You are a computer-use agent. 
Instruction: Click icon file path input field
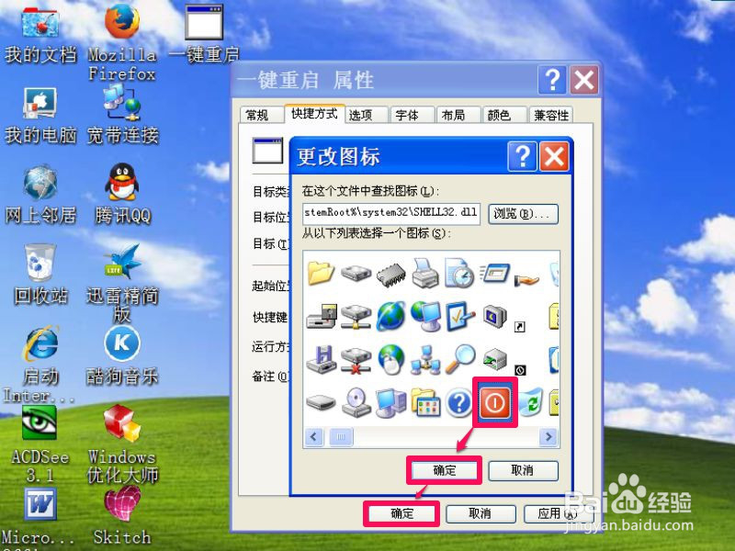pyautogui.click(x=391, y=214)
